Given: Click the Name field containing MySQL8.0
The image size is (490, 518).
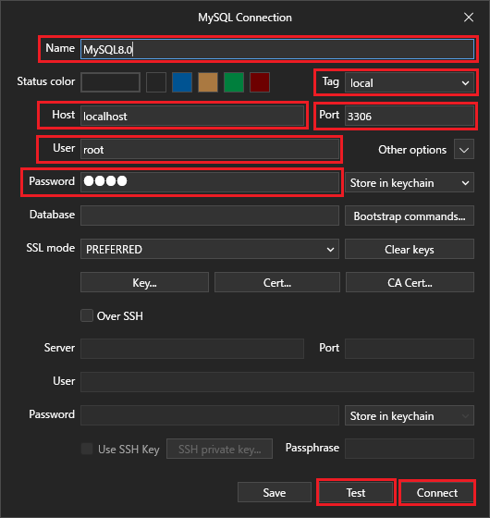Looking at the screenshot, I should click(277, 49).
